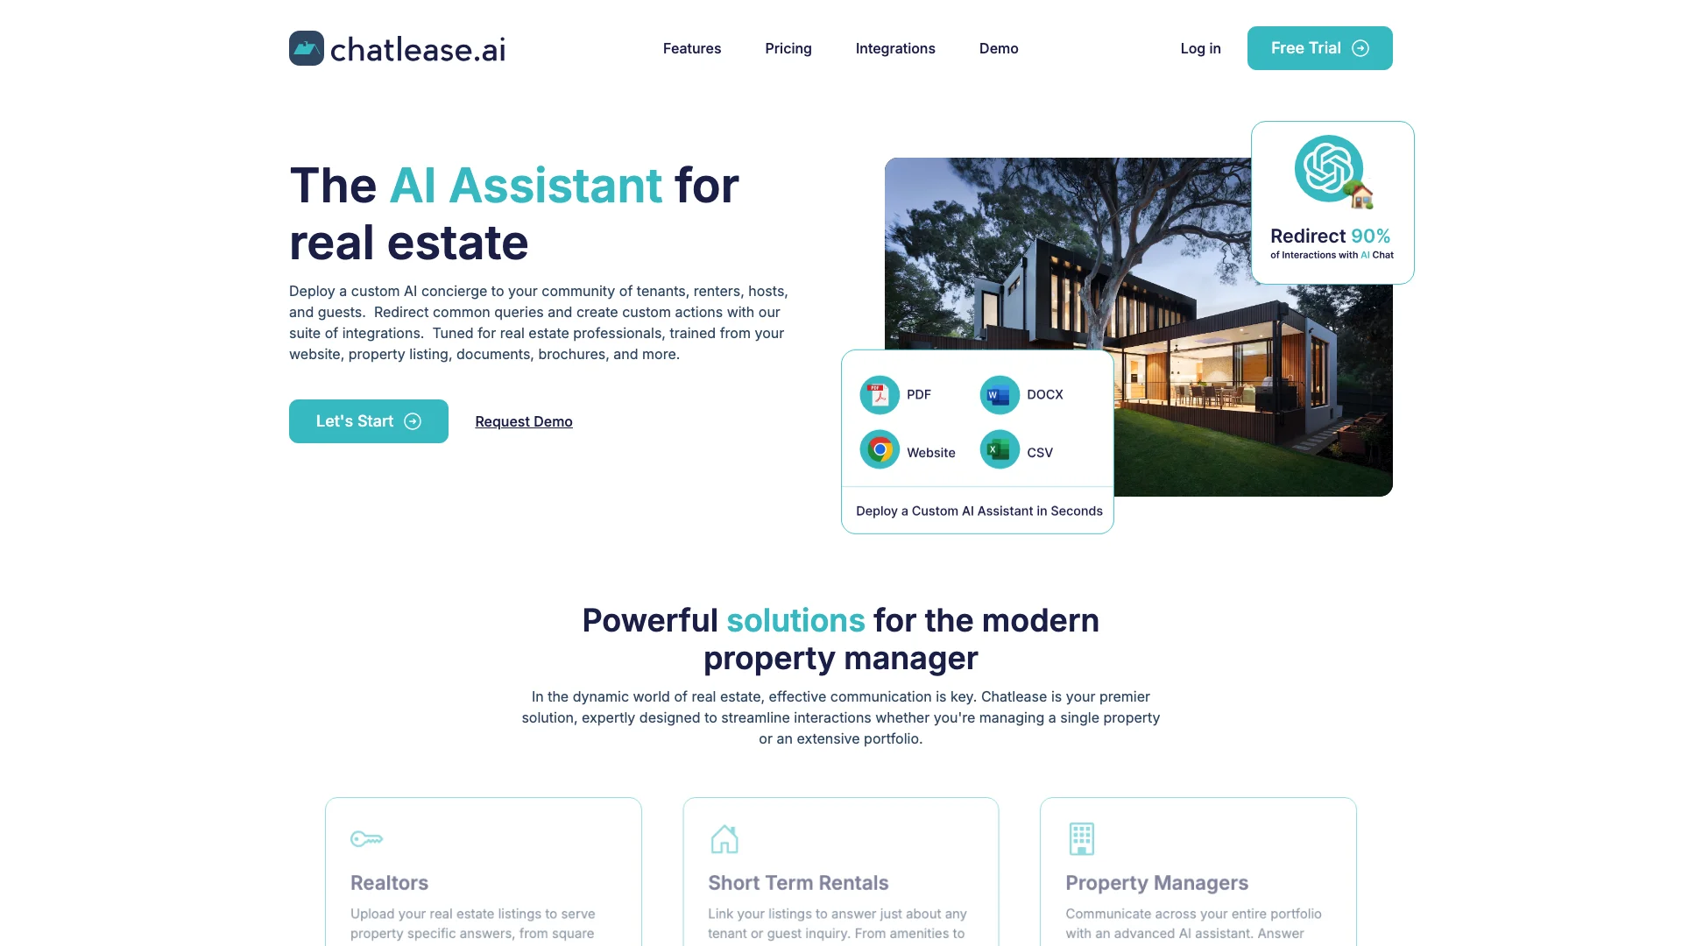Screen dimensions: 1682x946
Task: Click the Let's Start button
Action: point(369,420)
